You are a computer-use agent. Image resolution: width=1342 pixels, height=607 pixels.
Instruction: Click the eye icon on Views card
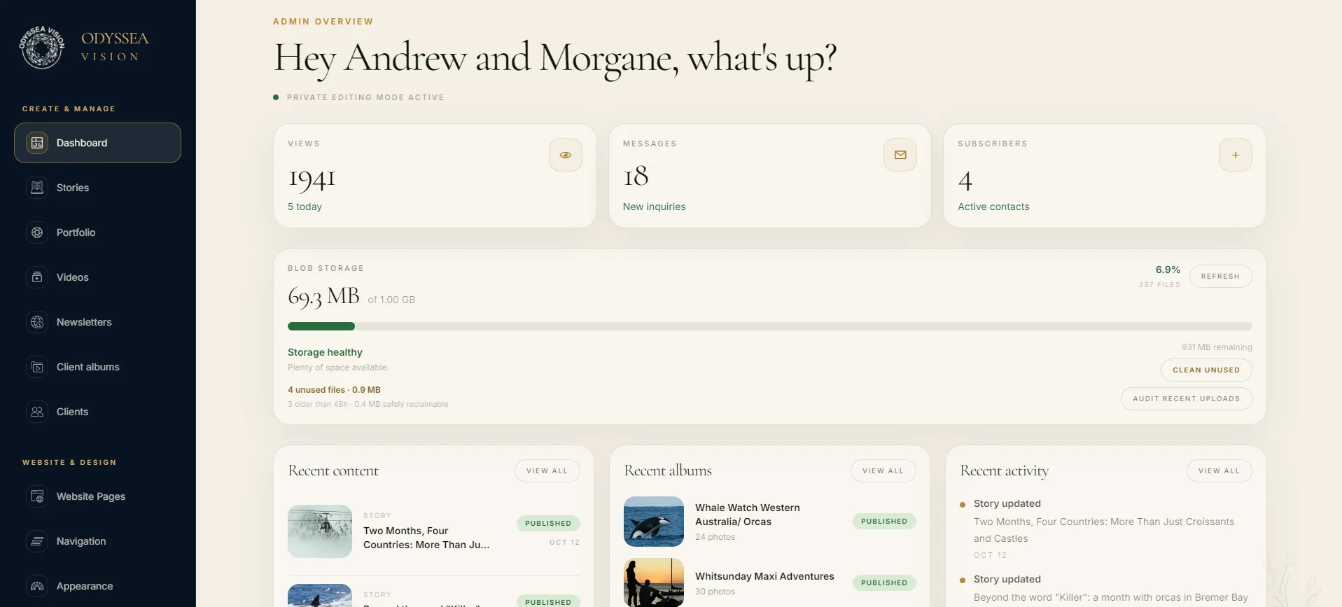pos(566,155)
